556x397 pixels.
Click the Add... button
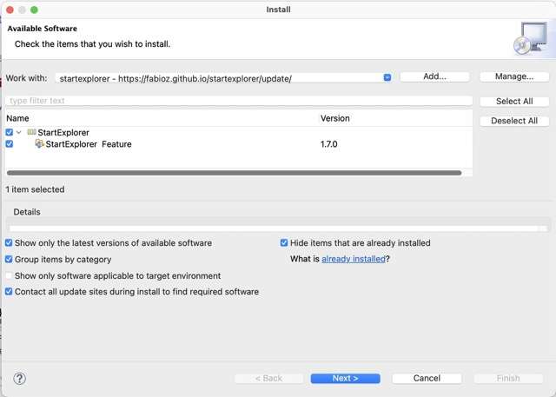point(434,76)
